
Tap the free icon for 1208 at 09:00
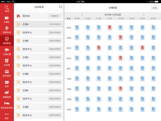coord(77,99)
